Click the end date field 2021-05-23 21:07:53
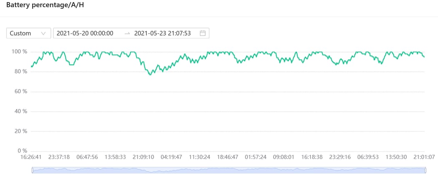This screenshot has width=438, height=181. [x=162, y=33]
